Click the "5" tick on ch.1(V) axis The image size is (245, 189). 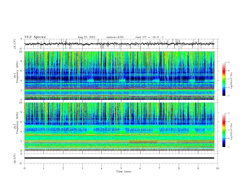coord(21,39)
